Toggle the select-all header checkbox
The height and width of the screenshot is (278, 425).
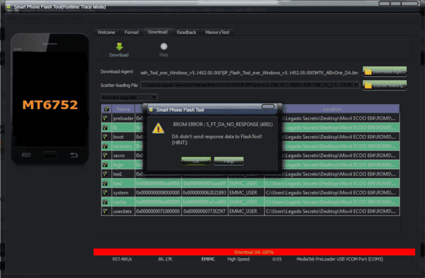coord(106,109)
